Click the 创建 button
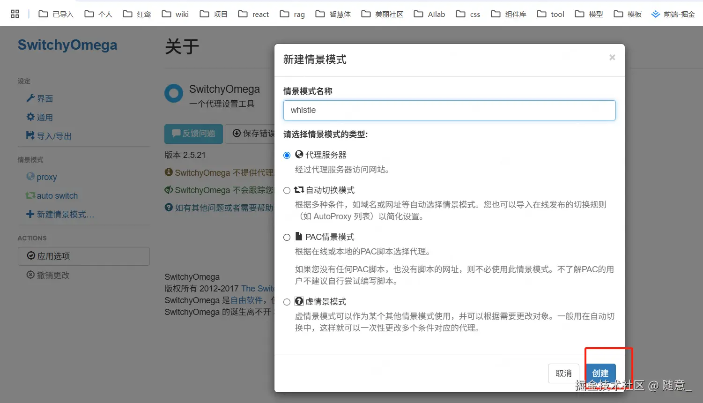The width and height of the screenshot is (703, 403). click(x=600, y=373)
